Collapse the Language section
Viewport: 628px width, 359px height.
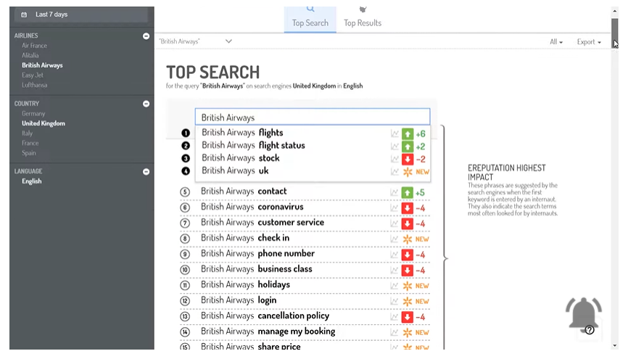coord(146,172)
